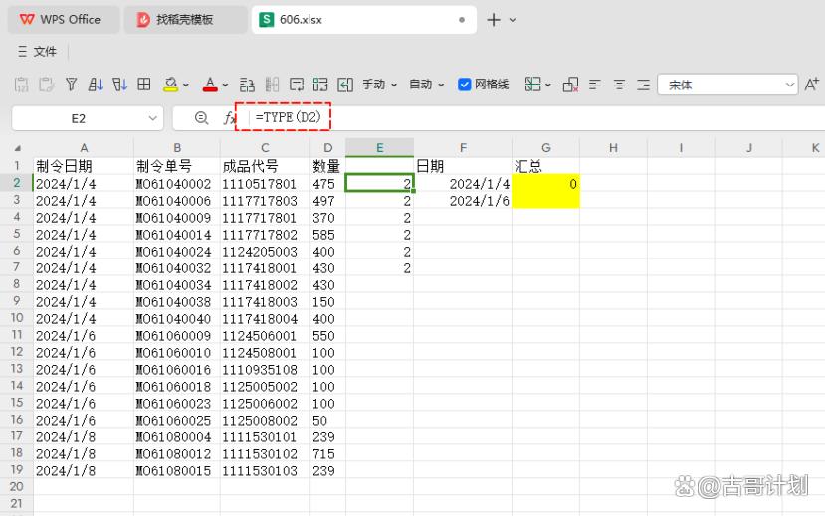Sort ascending with the A-Z icon
This screenshot has height=516, width=825.
click(96, 85)
